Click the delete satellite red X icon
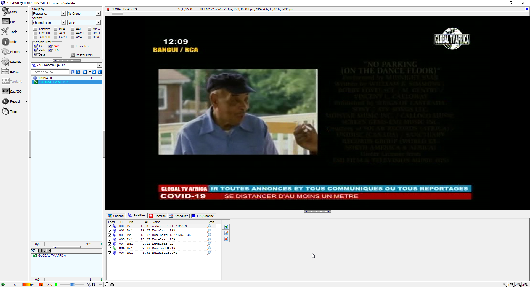This screenshot has width=530, height=287. coord(226,239)
